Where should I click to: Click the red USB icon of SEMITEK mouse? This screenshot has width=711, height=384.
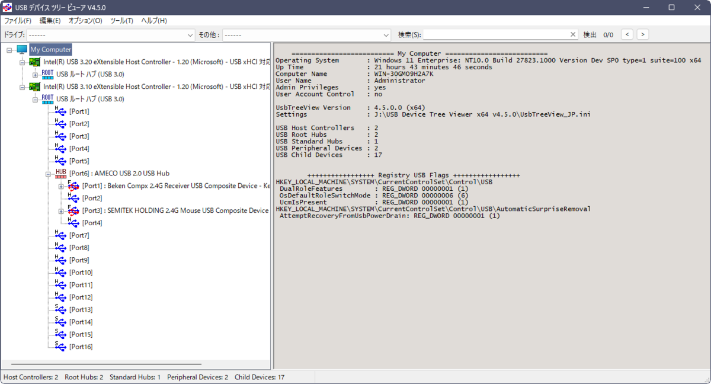click(x=73, y=210)
